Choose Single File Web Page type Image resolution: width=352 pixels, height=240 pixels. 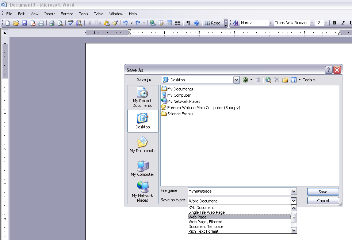pos(239,212)
